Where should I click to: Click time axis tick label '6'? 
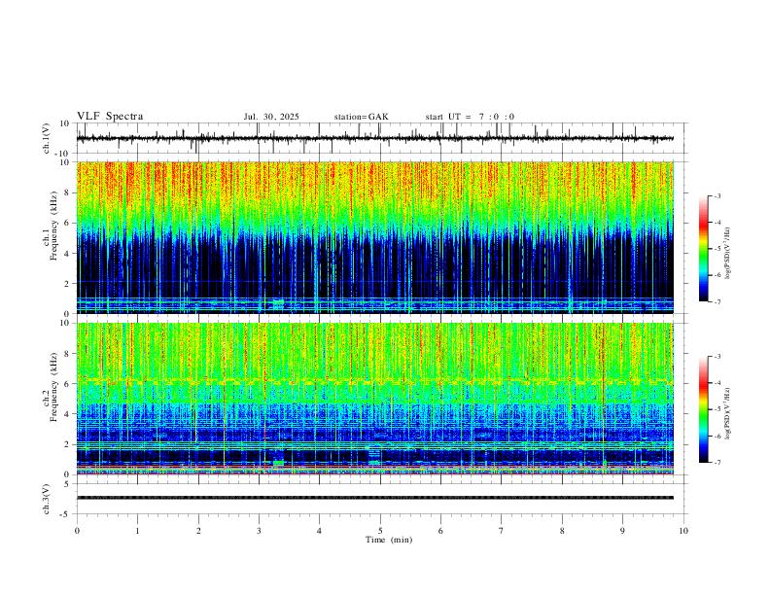(x=440, y=531)
